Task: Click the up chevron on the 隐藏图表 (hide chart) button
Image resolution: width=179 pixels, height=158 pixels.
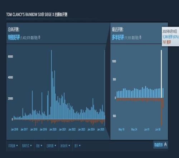Action: 165,144
